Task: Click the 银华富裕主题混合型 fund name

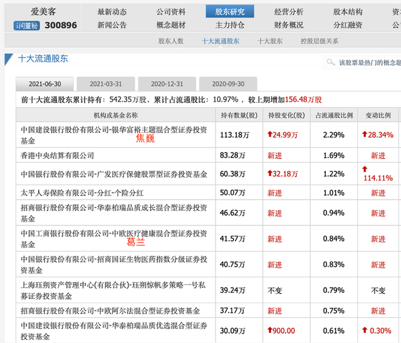Action: [x=114, y=135]
